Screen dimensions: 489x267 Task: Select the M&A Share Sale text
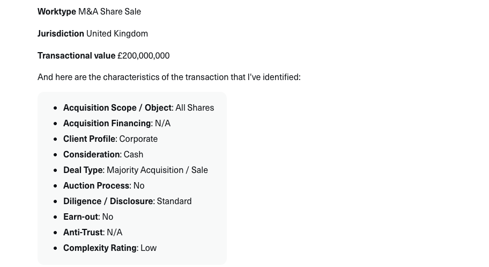[109, 11]
